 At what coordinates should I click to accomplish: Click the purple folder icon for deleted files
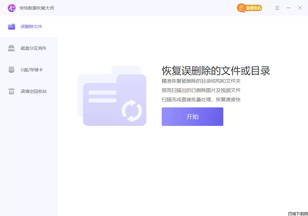pos(11,27)
